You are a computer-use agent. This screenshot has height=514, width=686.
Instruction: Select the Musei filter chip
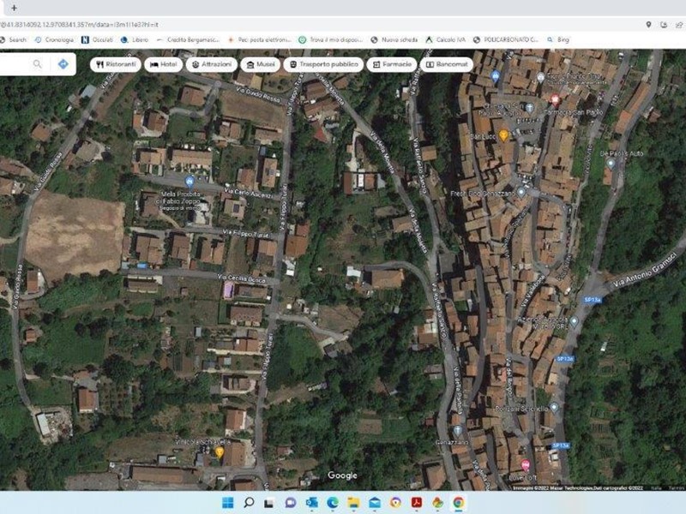click(260, 64)
